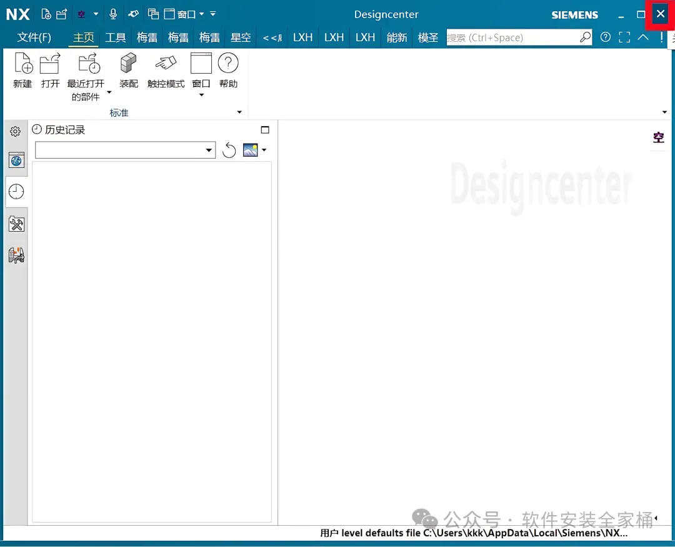The image size is (675, 547).
Task: Open the machine tool icon tab in the sidebar
Action: tap(16, 255)
